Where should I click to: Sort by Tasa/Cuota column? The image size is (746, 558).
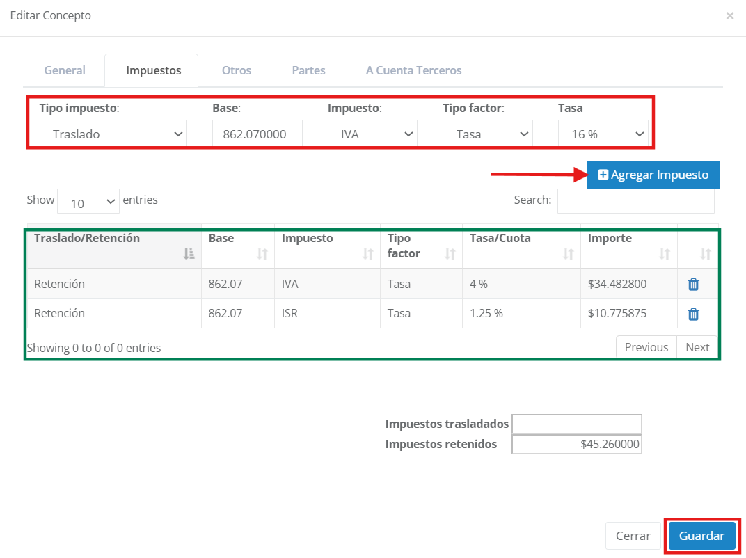pos(520,246)
